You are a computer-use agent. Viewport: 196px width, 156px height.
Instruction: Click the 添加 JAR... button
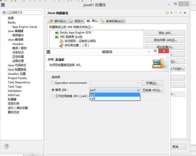coord(165,33)
